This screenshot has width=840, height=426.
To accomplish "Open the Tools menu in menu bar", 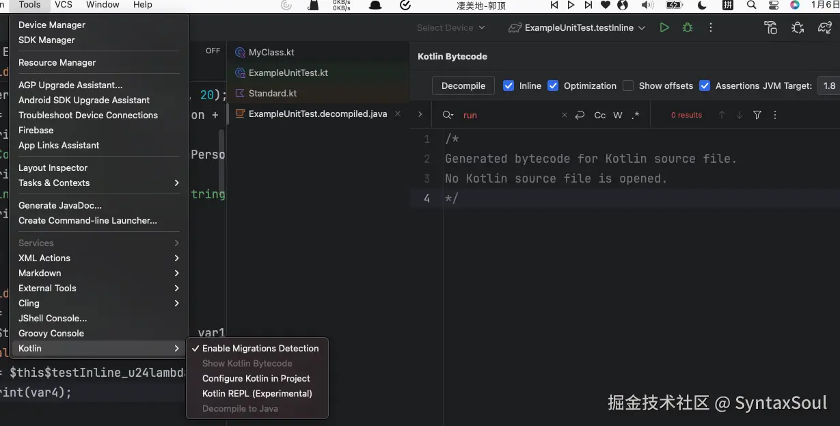I will tap(29, 5).
